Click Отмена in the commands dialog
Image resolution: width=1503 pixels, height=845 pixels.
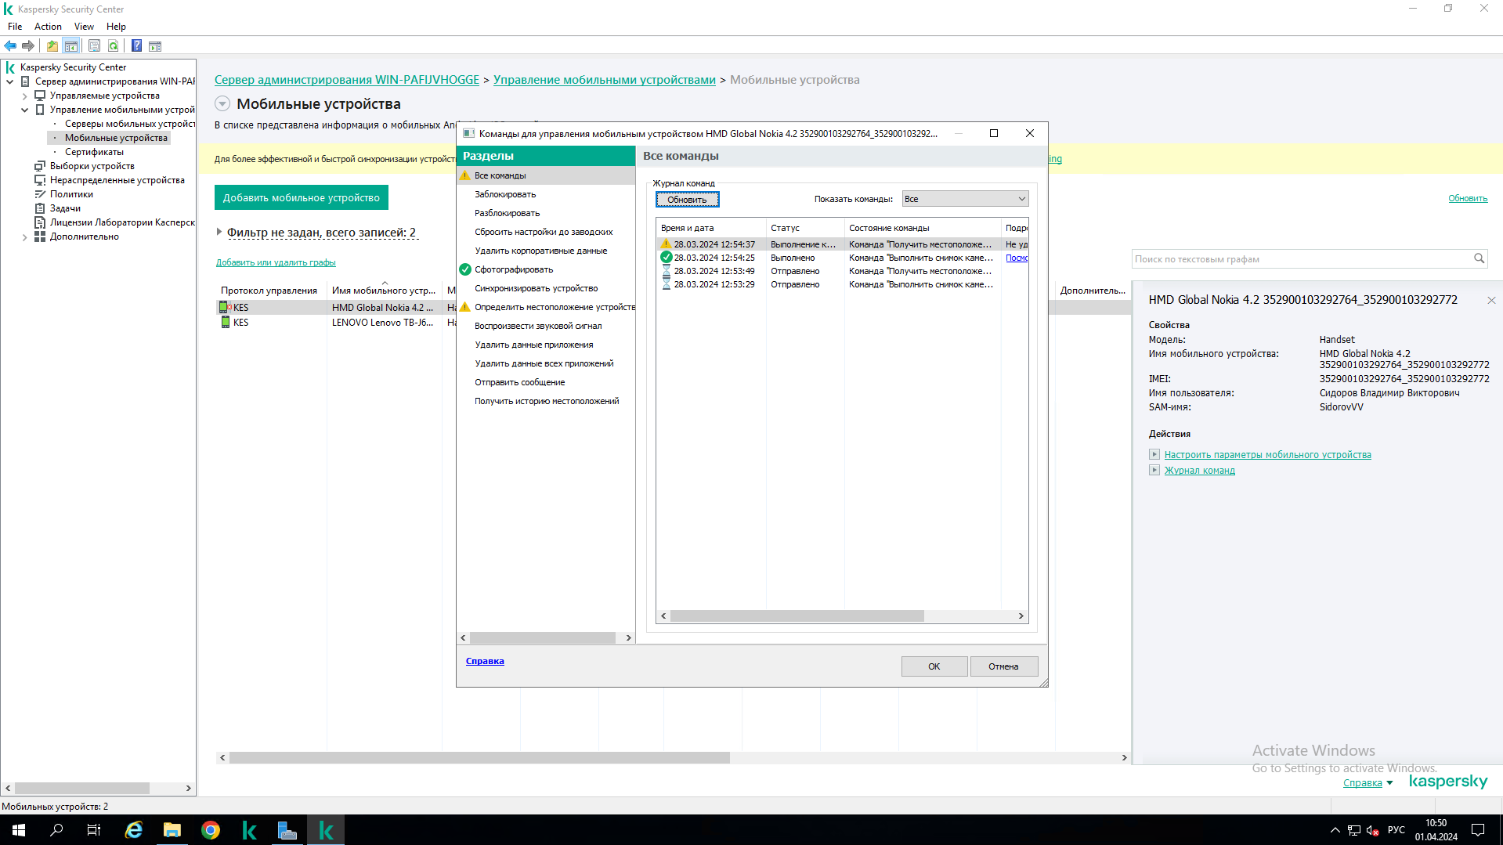point(1003,666)
